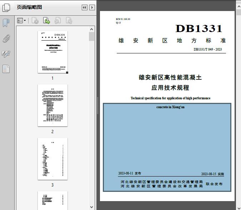
Task: Select page 1 thumbnail
Action: (x=52, y=52)
